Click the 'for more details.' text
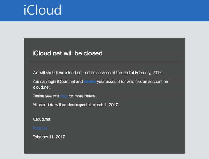The height and width of the screenshot is (159, 209). [83, 96]
